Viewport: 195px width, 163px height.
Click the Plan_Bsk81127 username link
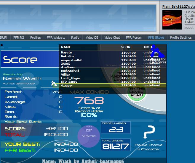pos(175,6)
